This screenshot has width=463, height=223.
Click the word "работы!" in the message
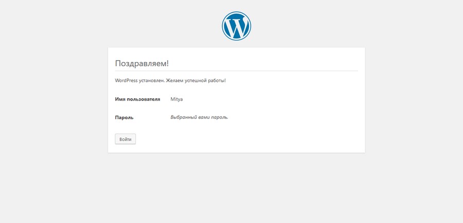(217, 80)
